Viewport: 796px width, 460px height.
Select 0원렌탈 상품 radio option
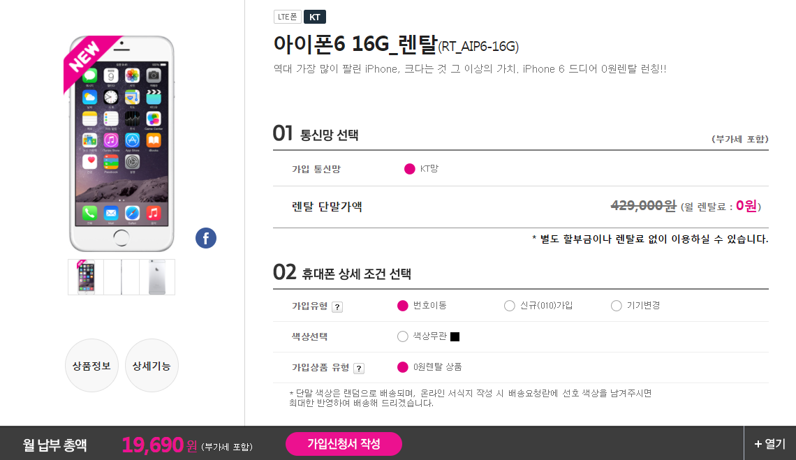point(402,367)
